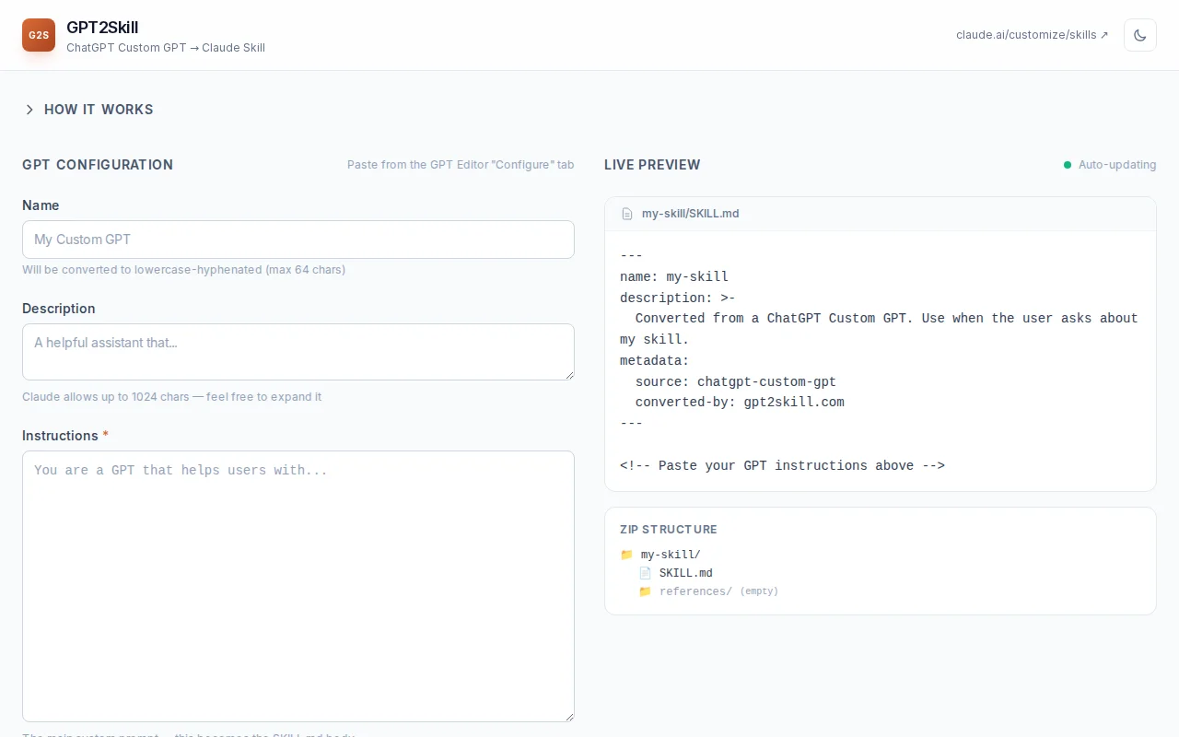Click the my-skill/ folder icon in ZIP structure

pos(626,555)
